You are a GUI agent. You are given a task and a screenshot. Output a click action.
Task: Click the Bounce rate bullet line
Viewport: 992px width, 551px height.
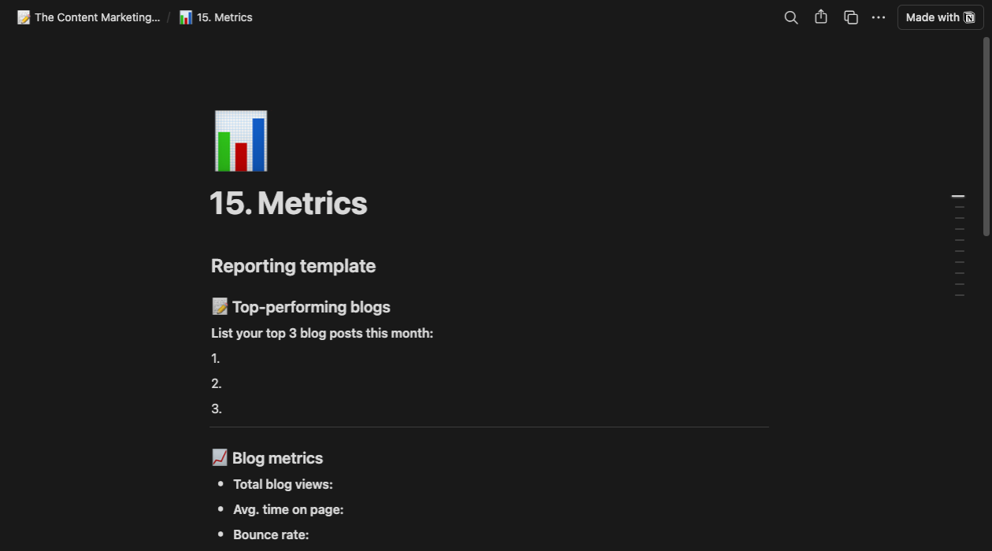coord(271,534)
